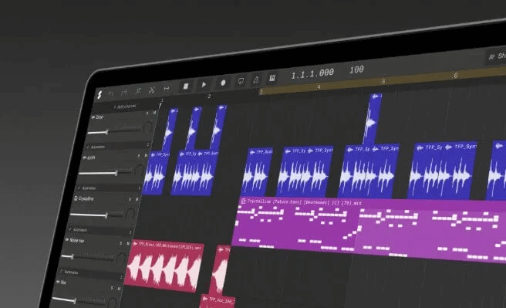This screenshot has width=506, height=308.
Task: Click the first track's volume slider handle
Action: [x=106, y=132]
